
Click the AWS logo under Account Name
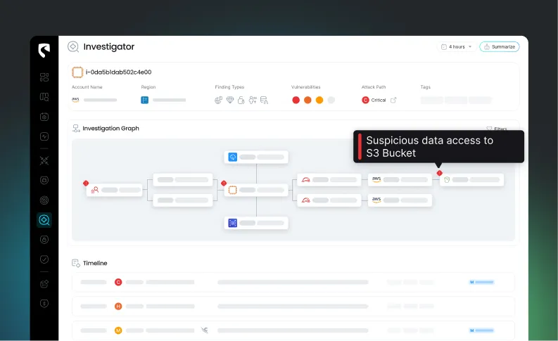point(75,100)
